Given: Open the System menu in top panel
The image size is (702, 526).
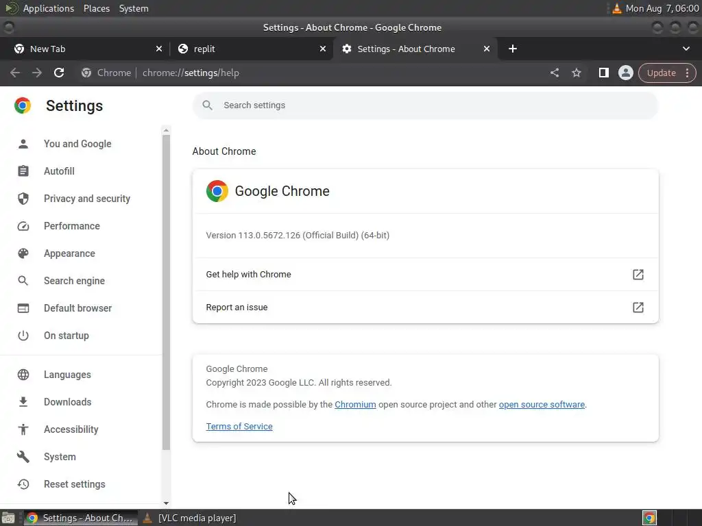Looking at the screenshot, I should (134, 8).
